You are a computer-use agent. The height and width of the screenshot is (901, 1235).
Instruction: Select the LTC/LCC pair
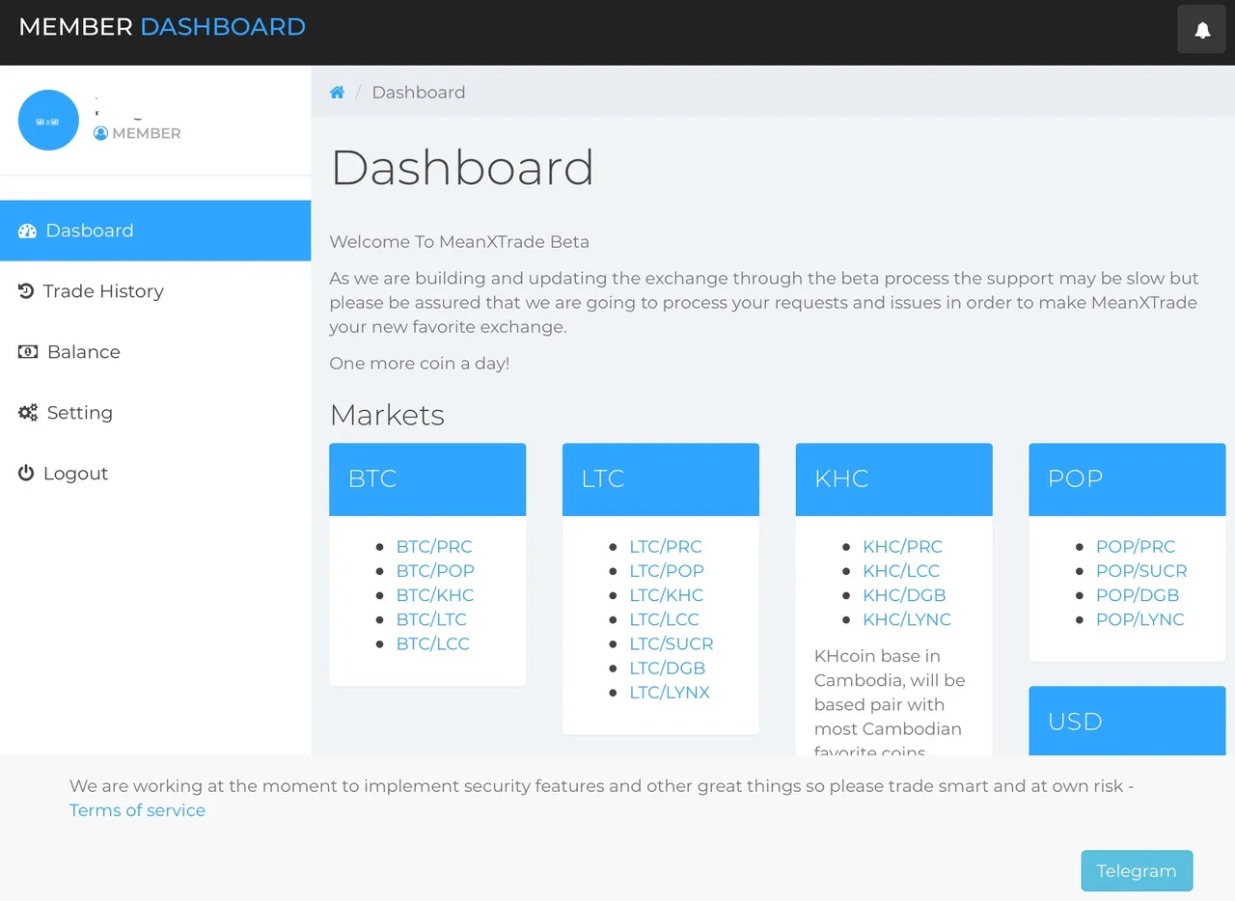[x=664, y=619]
